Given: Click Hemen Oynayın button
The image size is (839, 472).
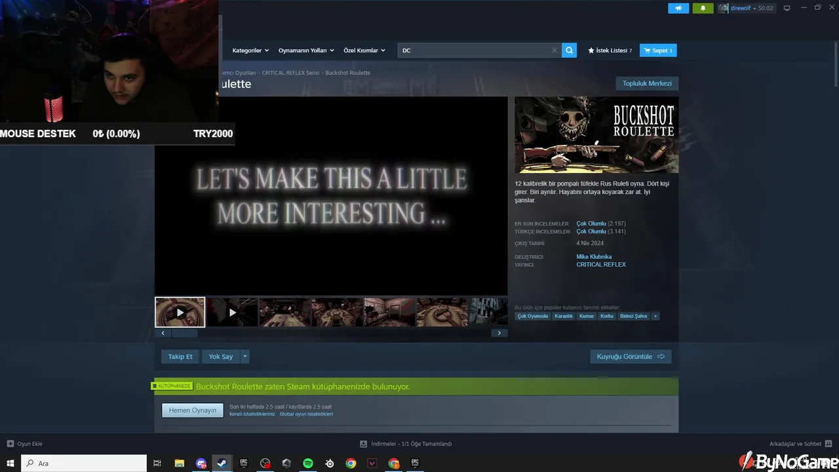Looking at the screenshot, I should click(x=193, y=410).
